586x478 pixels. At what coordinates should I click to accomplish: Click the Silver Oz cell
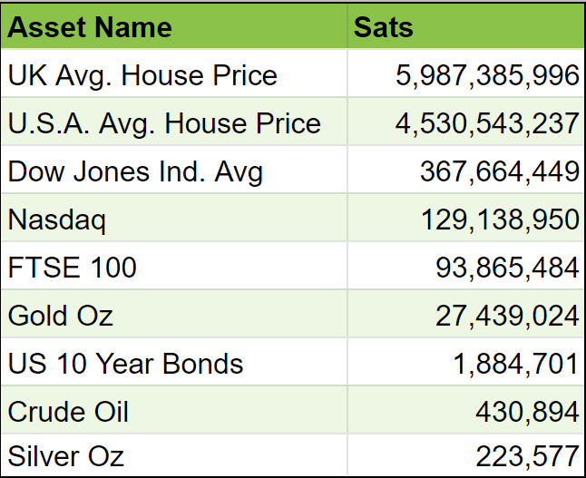tap(66, 455)
